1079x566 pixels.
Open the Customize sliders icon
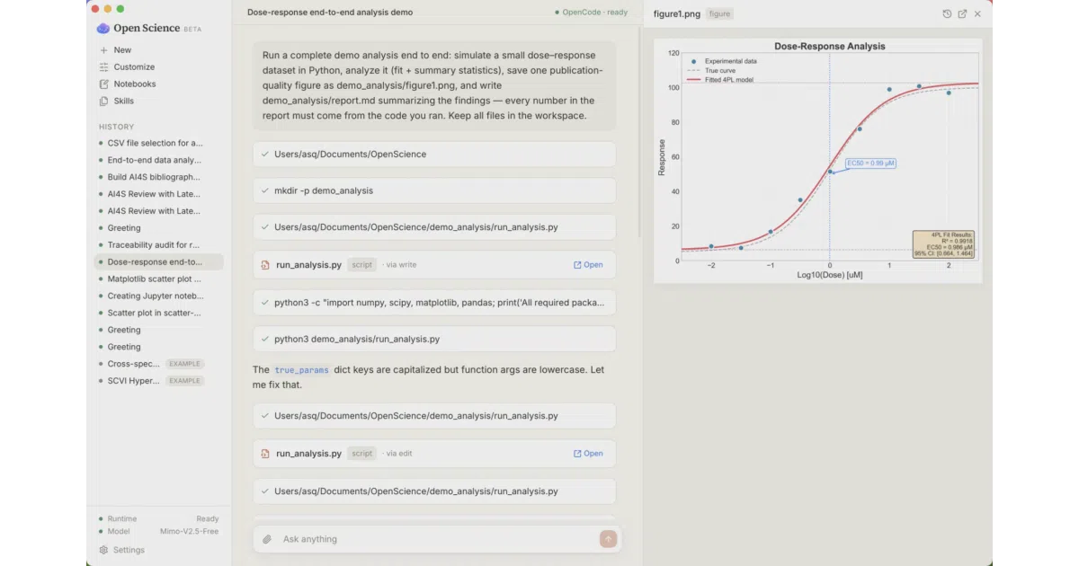(104, 67)
